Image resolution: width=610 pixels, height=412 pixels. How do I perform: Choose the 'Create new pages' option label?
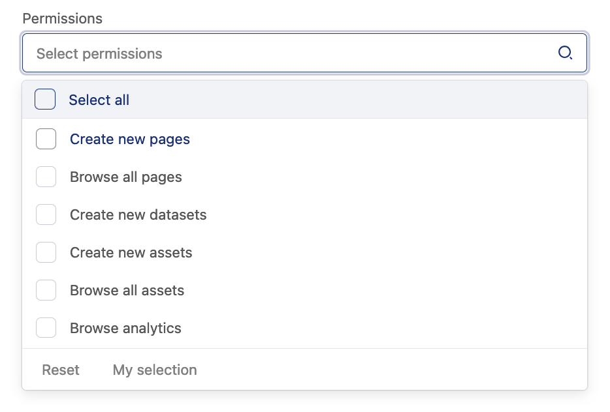point(130,139)
